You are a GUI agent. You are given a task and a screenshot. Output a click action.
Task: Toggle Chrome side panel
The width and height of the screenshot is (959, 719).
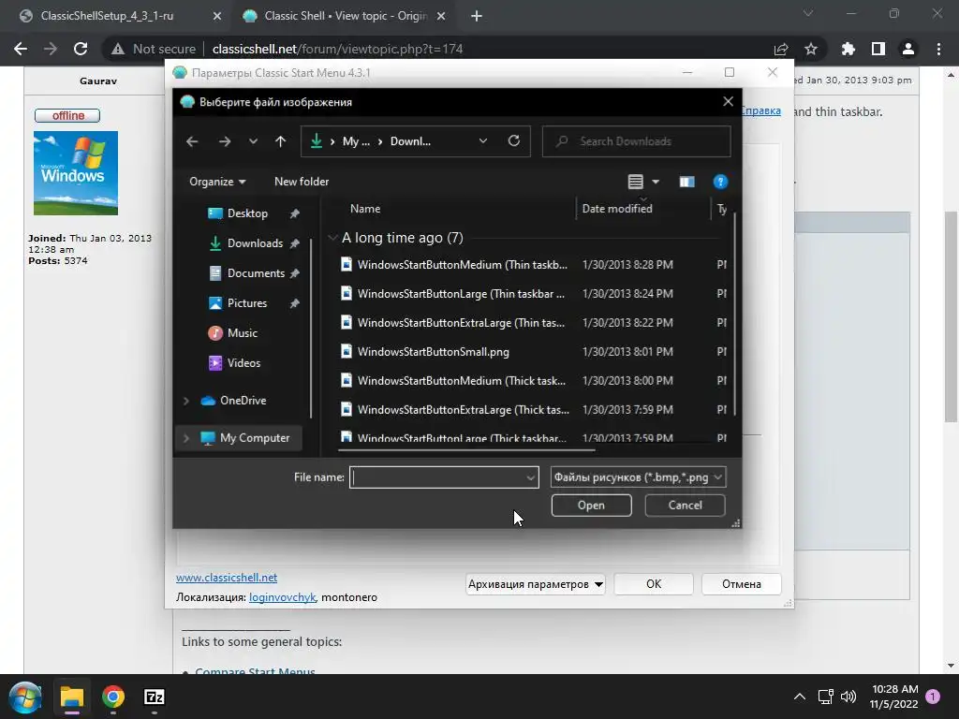(x=878, y=49)
